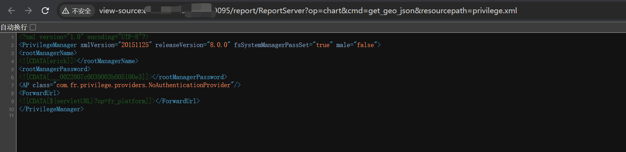Enable the 自动换行 line wrap checkbox
The width and height of the screenshot is (626, 152).
[33, 27]
